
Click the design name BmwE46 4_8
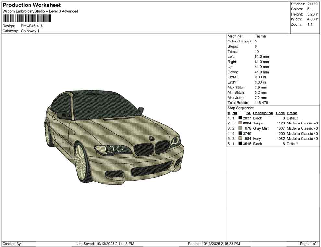tap(32, 26)
